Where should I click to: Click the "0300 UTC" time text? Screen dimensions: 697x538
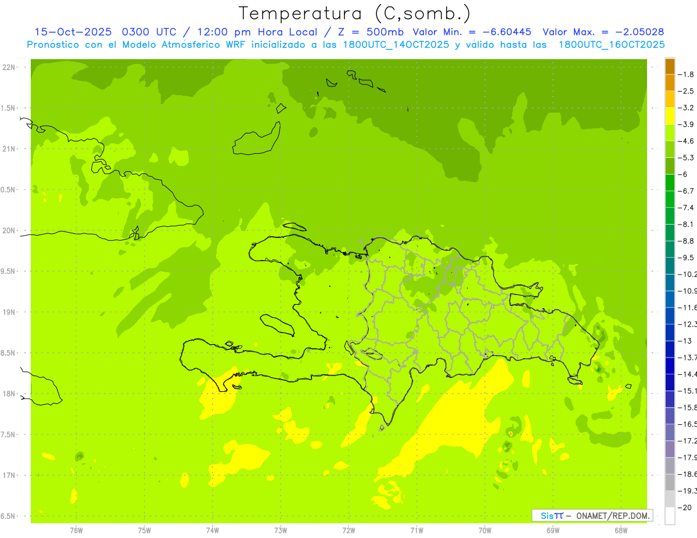[x=150, y=32]
